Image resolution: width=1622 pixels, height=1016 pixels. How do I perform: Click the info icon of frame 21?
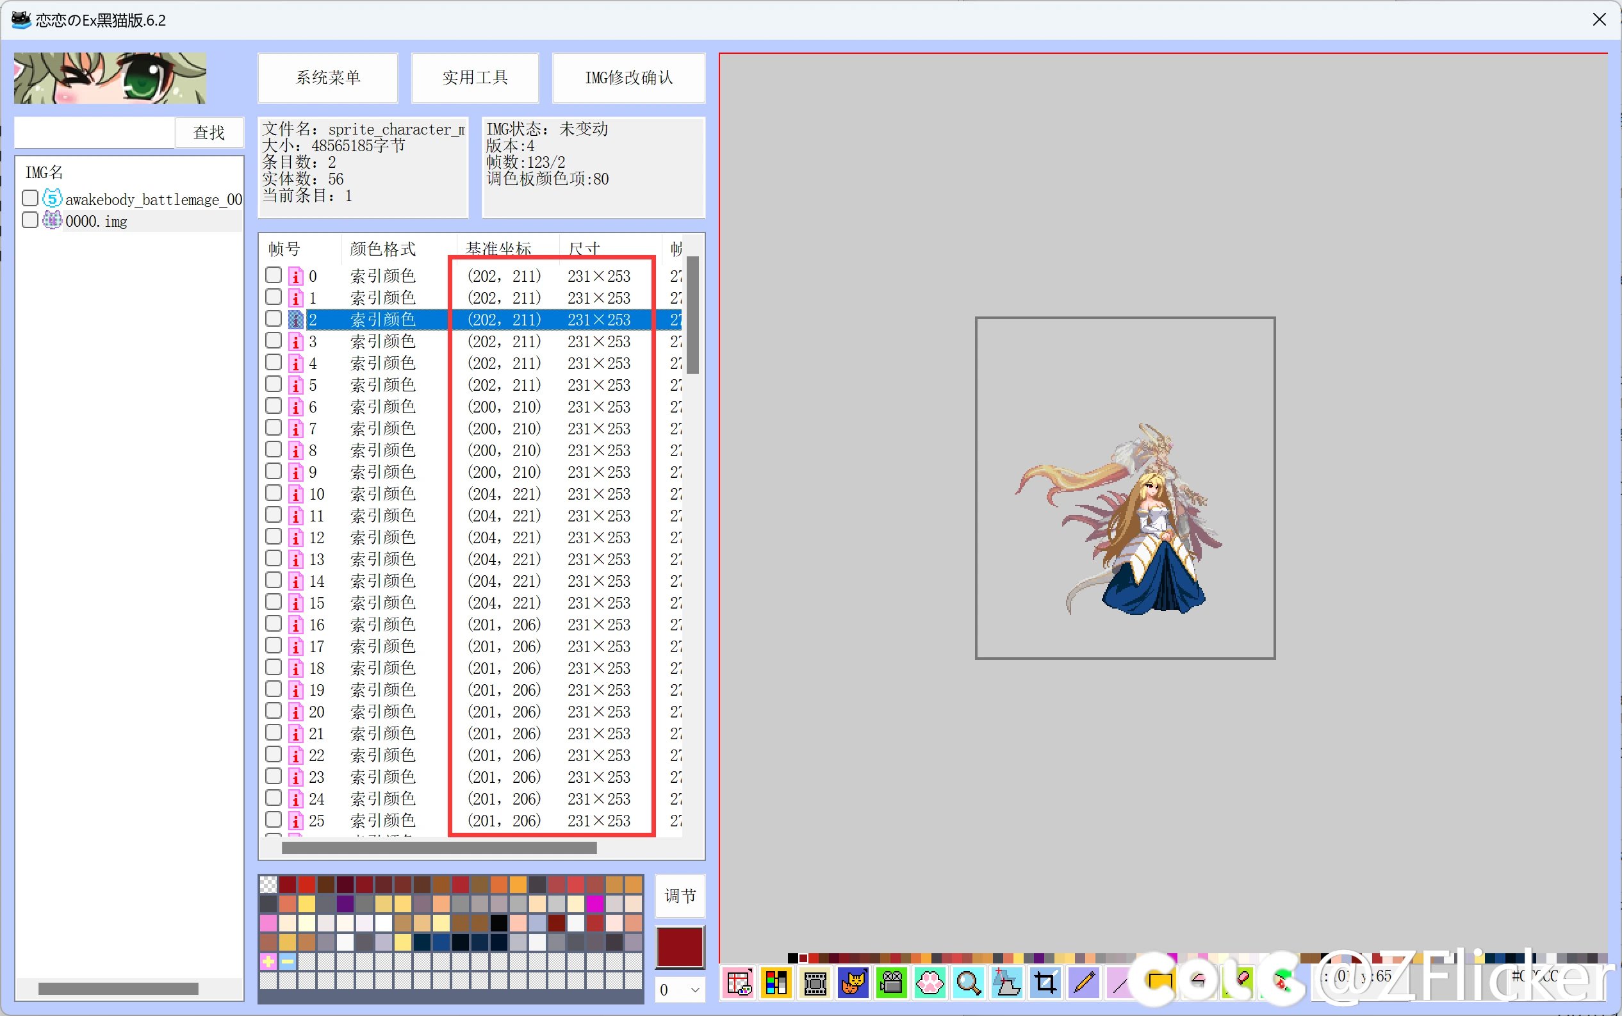pyautogui.click(x=296, y=733)
